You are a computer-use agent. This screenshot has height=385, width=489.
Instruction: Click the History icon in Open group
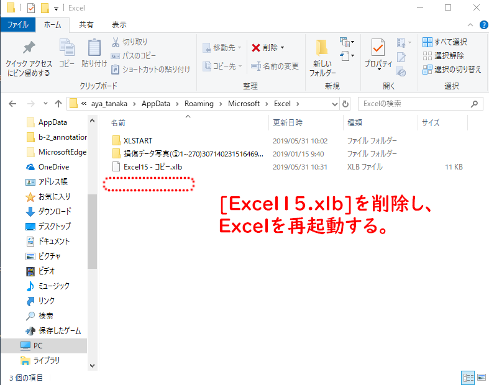[x=401, y=72]
